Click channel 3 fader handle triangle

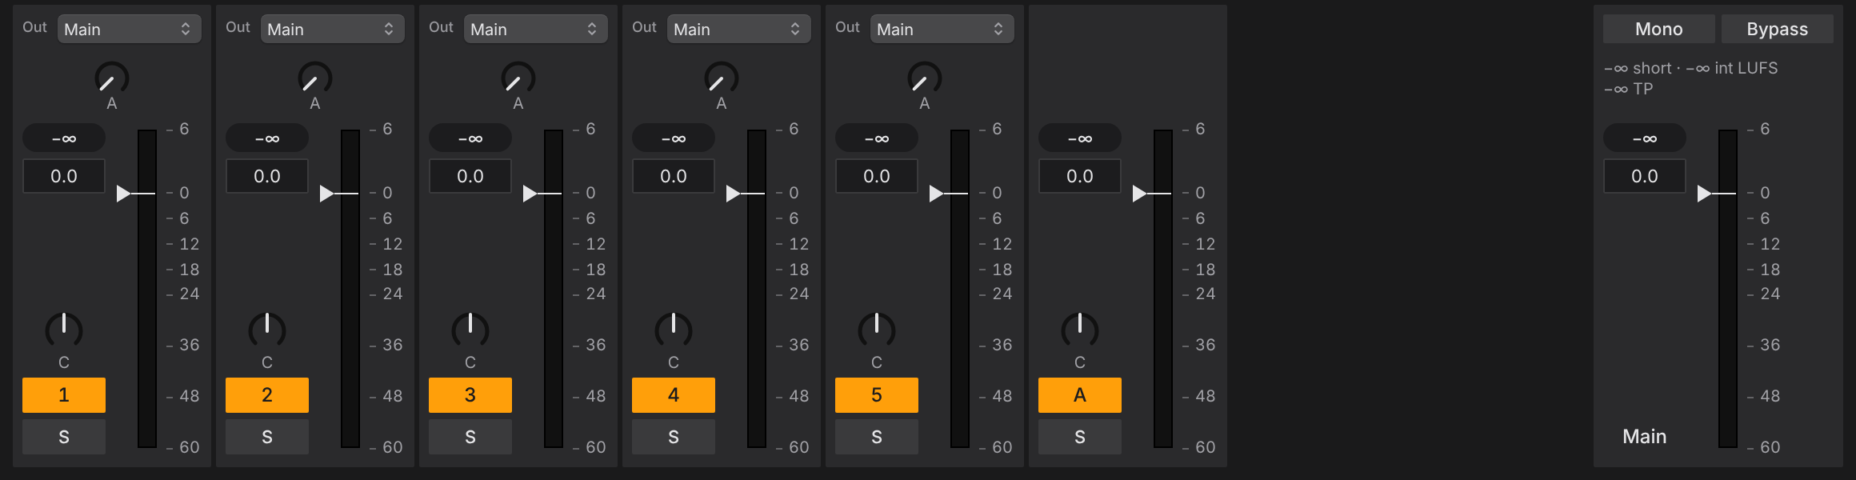pos(530,194)
